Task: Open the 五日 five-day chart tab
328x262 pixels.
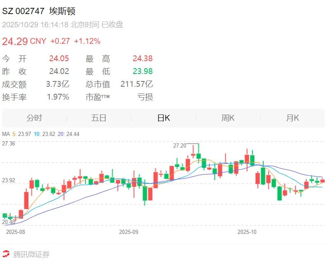Action: click(x=99, y=118)
